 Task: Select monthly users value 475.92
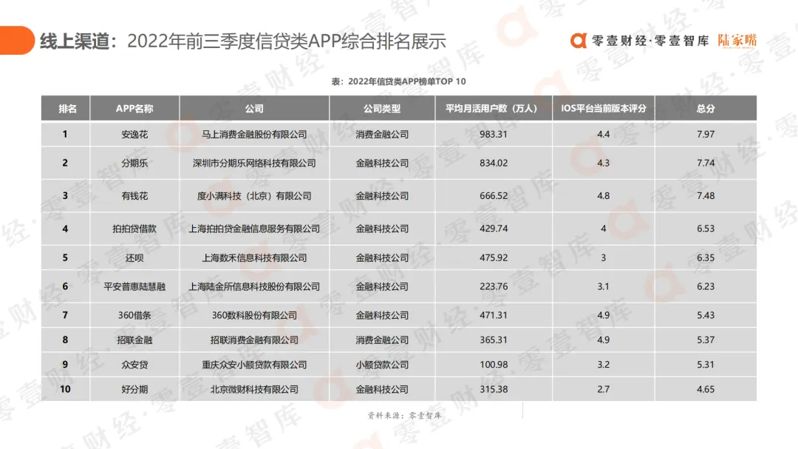tap(493, 258)
